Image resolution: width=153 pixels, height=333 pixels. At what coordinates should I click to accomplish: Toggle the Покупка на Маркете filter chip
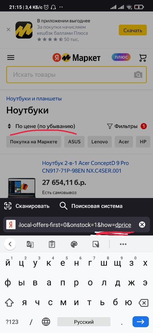click(x=34, y=142)
